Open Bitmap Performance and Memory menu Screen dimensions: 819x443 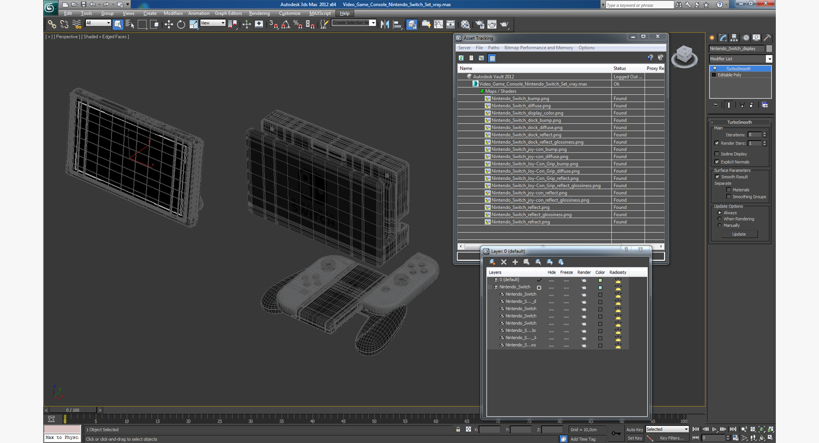(538, 48)
